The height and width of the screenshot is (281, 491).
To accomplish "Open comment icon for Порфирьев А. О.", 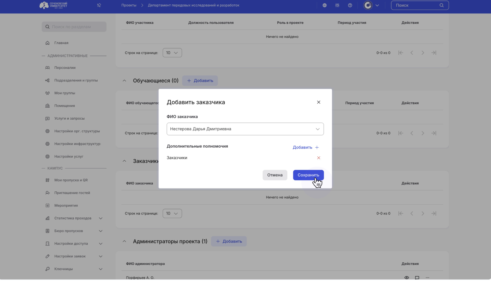I will [x=417, y=277].
